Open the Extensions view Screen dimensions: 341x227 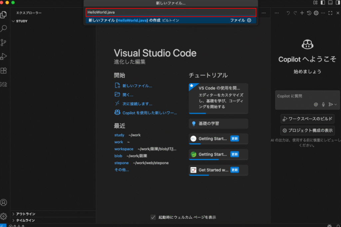pyautogui.click(x=3, y=71)
